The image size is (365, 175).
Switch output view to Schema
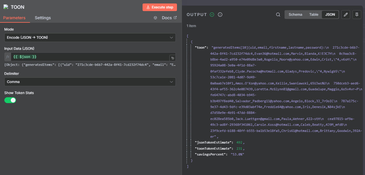click(x=295, y=15)
